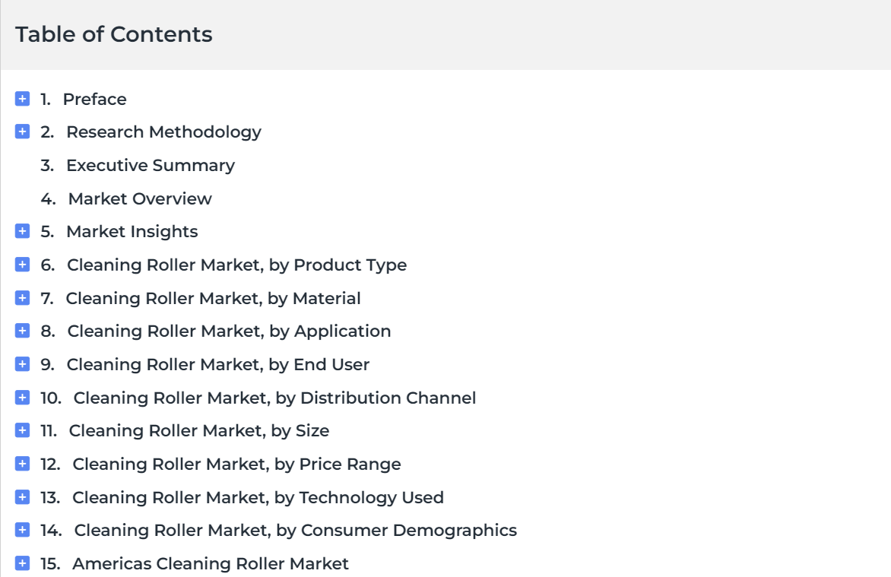Click plus icon beside by Size

(23, 430)
